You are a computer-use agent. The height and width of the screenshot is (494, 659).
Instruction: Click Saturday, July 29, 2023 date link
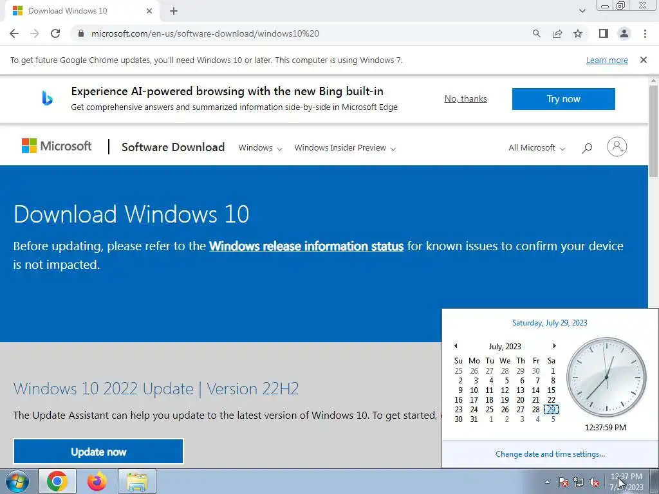pyautogui.click(x=550, y=323)
